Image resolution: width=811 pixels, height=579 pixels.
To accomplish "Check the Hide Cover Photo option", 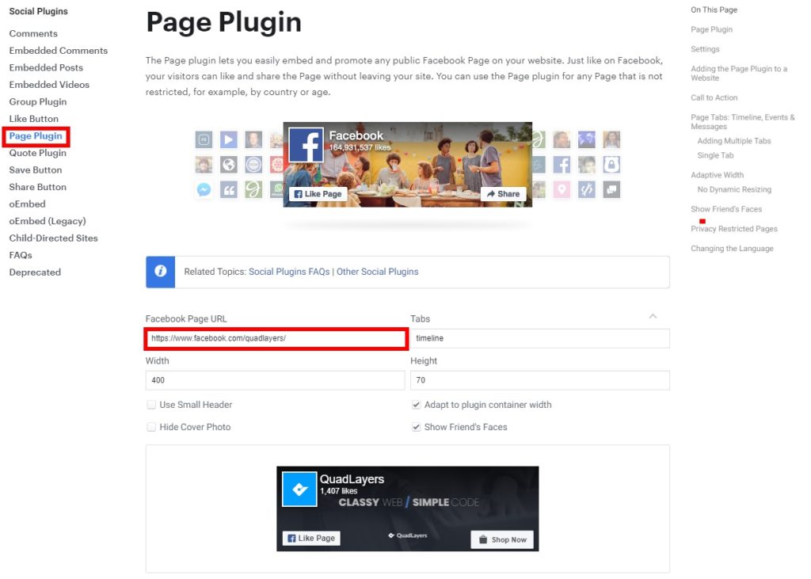I will [151, 427].
